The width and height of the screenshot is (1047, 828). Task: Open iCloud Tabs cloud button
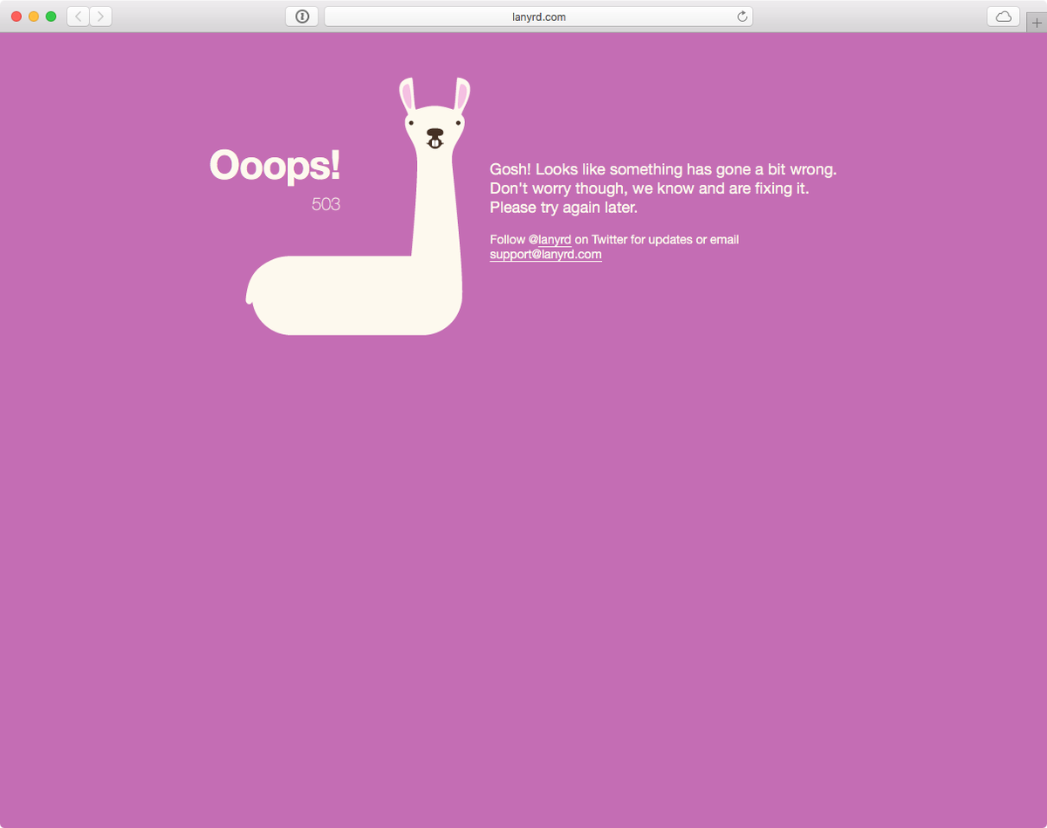click(1003, 17)
